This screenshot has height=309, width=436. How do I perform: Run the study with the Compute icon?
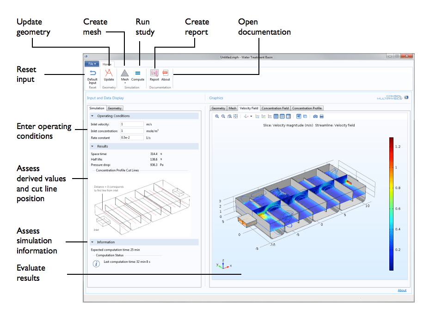click(138, 73)
